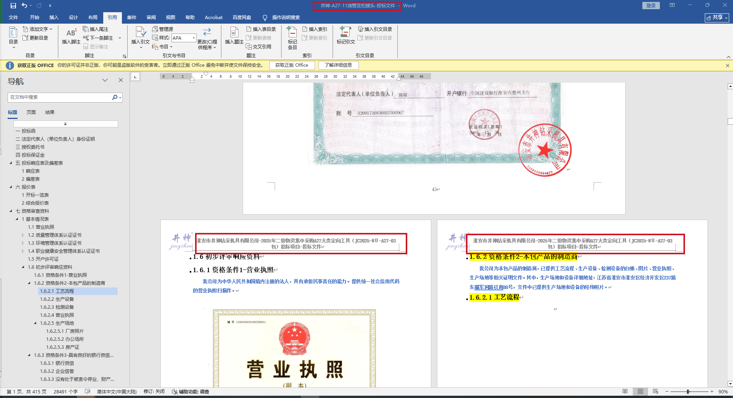The image size is (733, 398).
Task: Click the magnifier icon in navigation search
Action: click(115, 97)
